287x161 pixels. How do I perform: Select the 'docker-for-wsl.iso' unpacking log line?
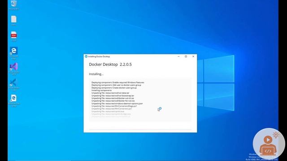click(113, 101)
